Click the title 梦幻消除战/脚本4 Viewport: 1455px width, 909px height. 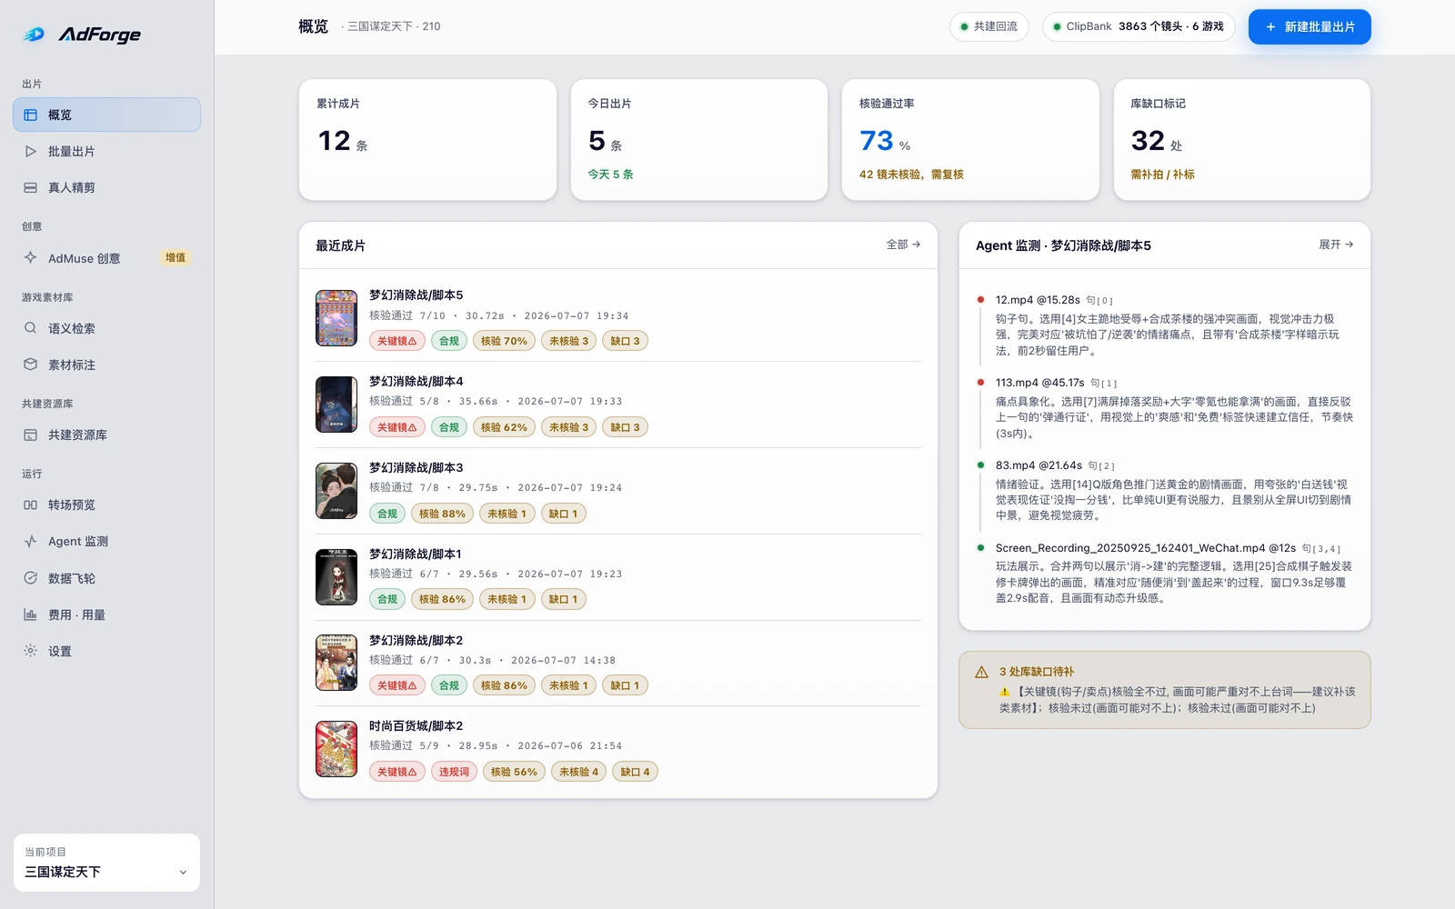[x=416, y=381]
